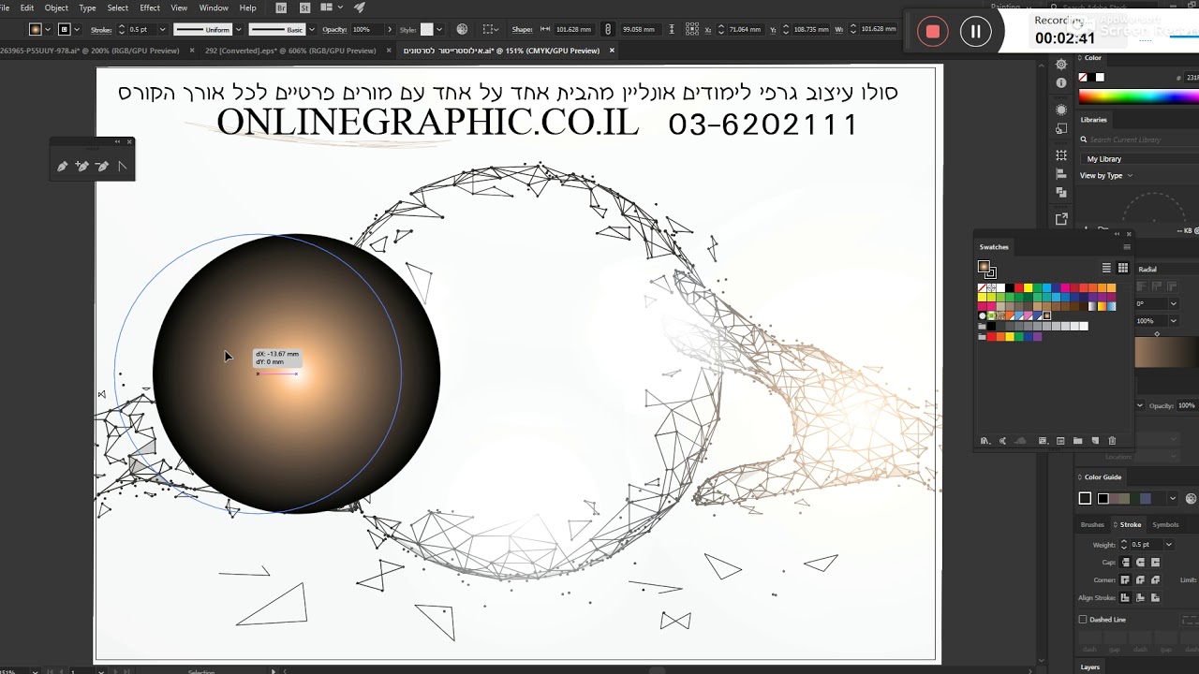Select the black swatch in Swatches panel
The image size is (1199, 674).
click(1010, 287)
